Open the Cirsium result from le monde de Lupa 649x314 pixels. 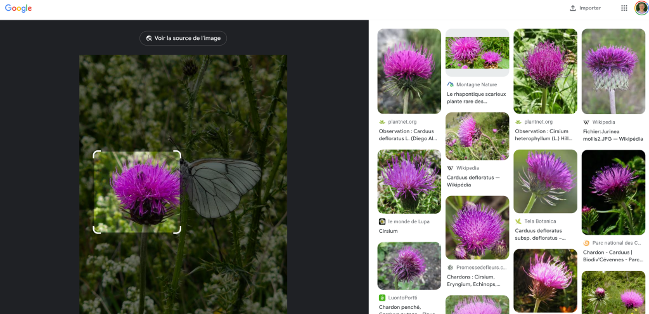[x=389, y=231]
